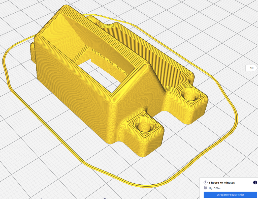258x199 pixels.
Task: Click the filament spool icon
Action: point(206,188)
